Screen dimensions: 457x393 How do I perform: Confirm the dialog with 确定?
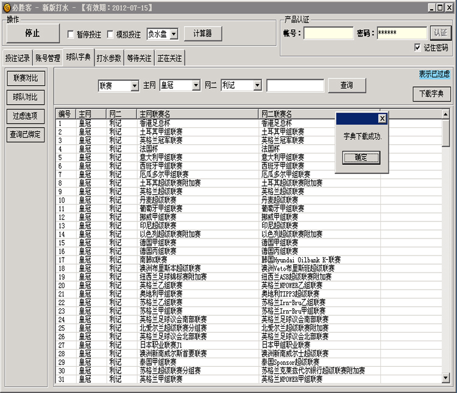point(361,158)
